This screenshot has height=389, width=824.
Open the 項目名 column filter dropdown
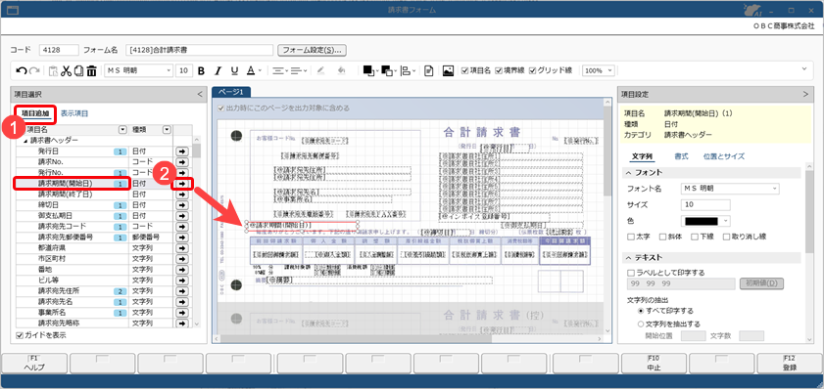click(x=122, y=129)
